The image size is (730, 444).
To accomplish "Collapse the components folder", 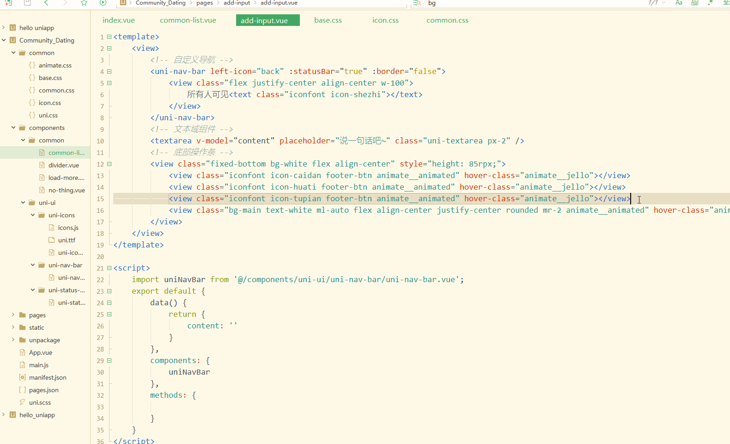I will pos(13,128).
